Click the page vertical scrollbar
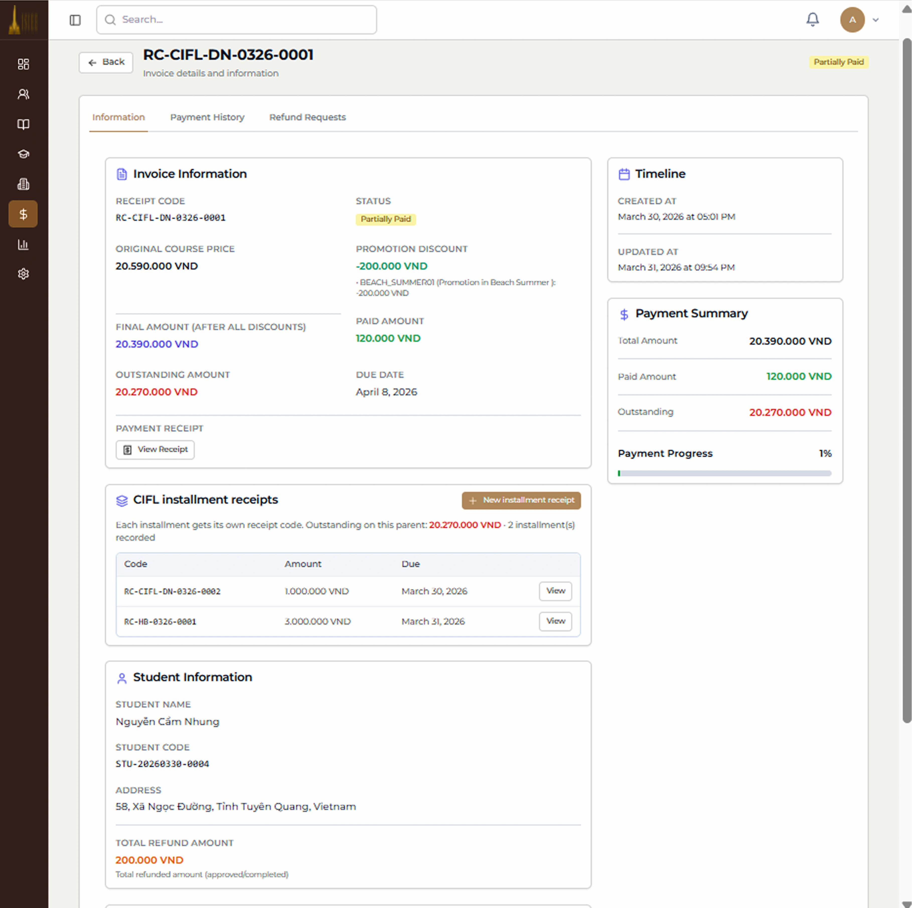912x908 pixels. pos(907,381)
